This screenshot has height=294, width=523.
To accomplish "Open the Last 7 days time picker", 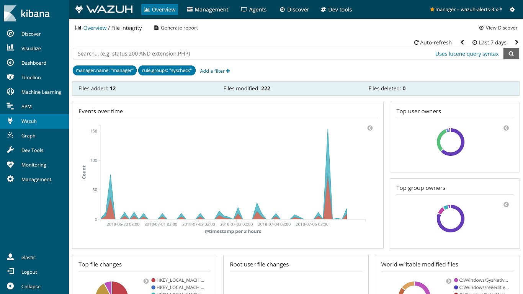I will (489, 42).
